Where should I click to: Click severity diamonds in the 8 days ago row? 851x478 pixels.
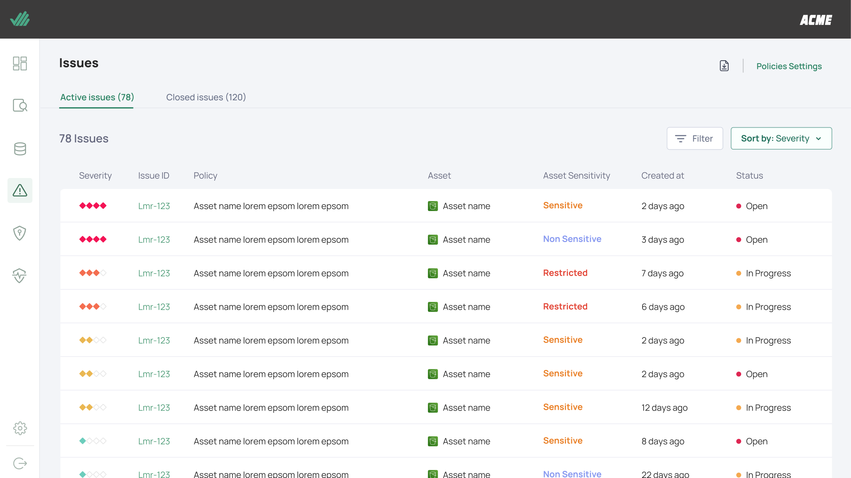(x=93, y=441)
